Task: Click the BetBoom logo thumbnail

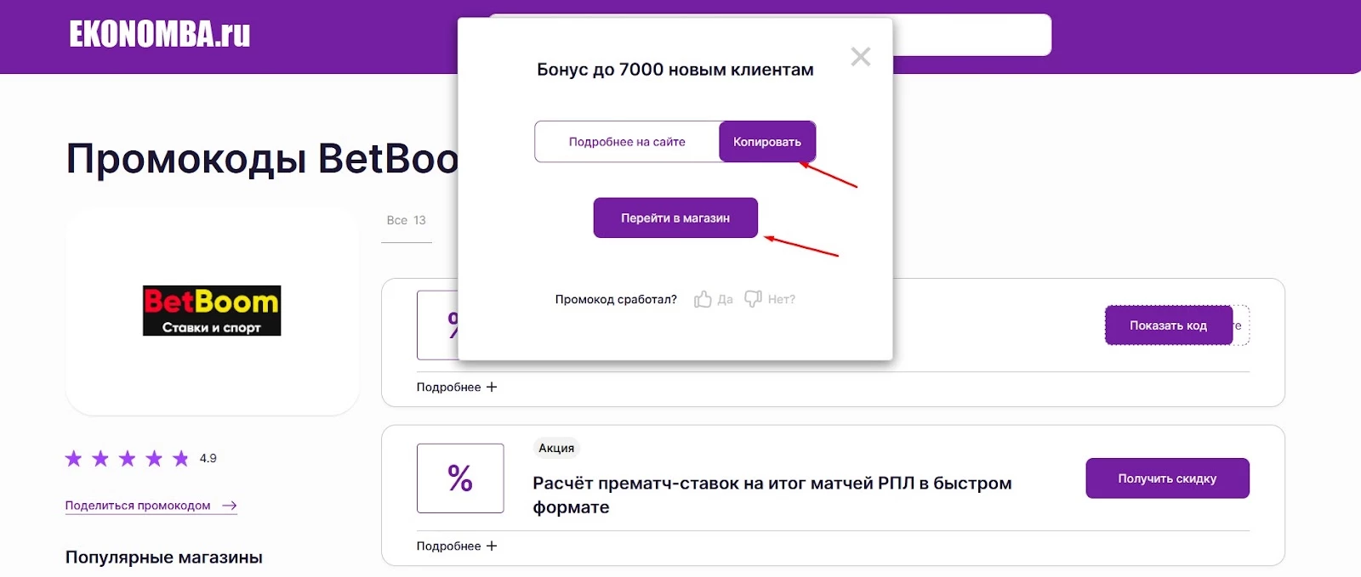Action: point(212,310)
